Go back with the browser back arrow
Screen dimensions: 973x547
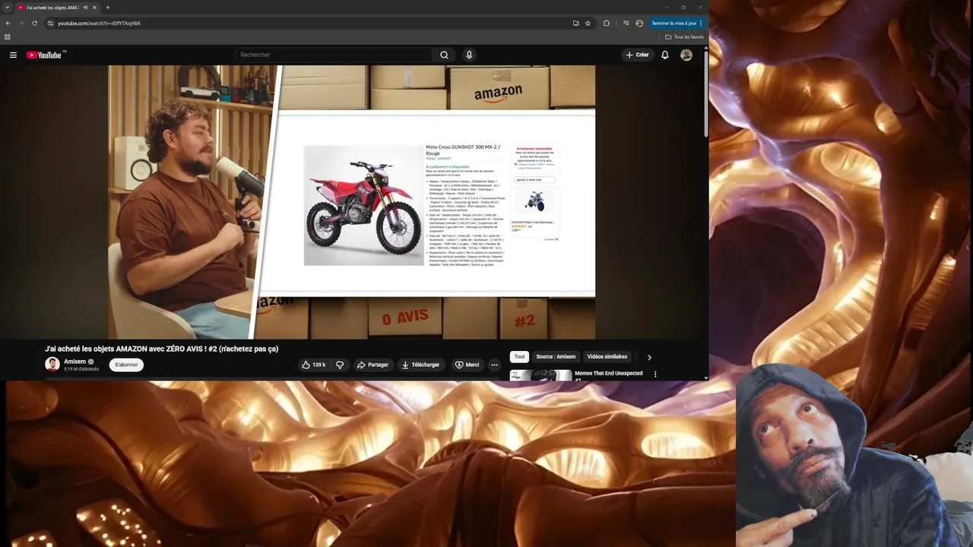coord(8,23)
